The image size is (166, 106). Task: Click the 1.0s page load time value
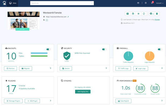coord(126,88)
